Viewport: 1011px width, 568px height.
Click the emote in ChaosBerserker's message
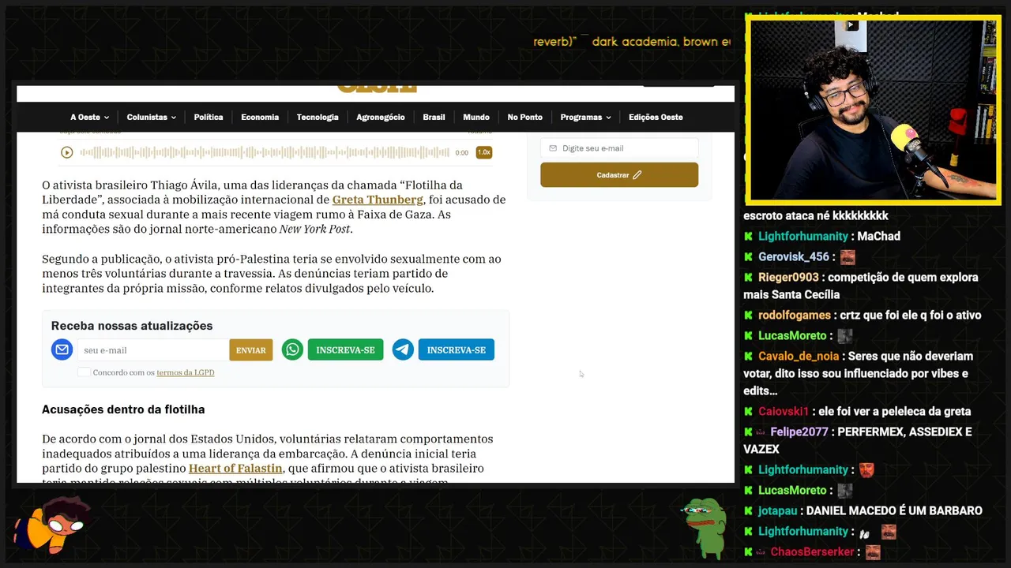click(x=873, y=551)
